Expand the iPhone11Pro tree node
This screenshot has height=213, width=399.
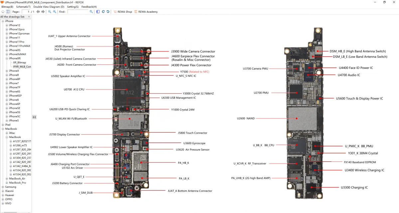pos(7,42)
